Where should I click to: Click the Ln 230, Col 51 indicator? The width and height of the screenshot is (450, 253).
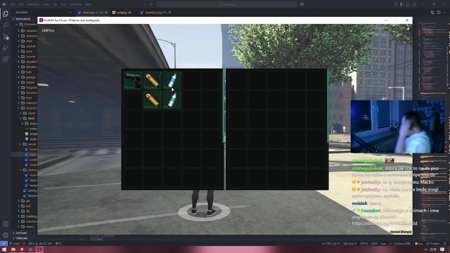[331, 244]
